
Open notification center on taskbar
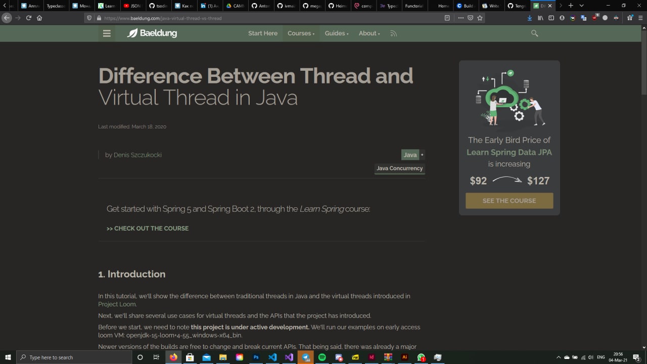click(x=636, y=357)
